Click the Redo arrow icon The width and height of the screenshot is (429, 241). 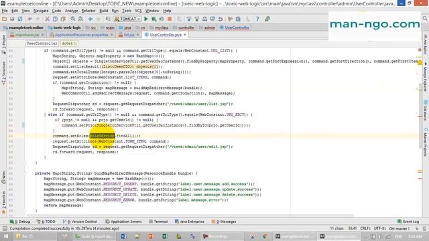point(38,19)
